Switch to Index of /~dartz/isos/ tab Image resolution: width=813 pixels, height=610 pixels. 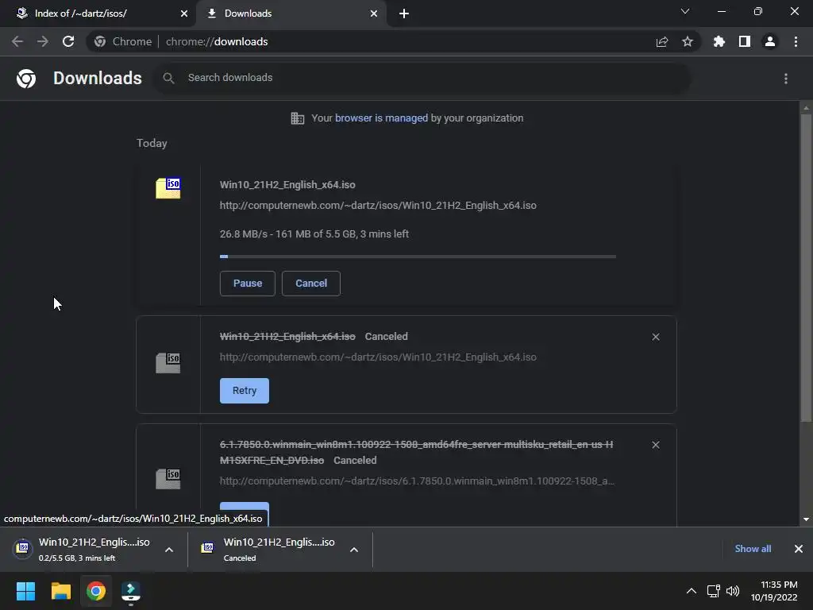pos(98,14)
